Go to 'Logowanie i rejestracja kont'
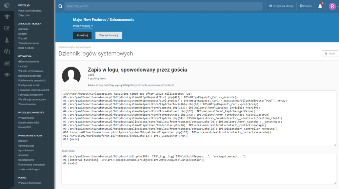 point(34,90)
